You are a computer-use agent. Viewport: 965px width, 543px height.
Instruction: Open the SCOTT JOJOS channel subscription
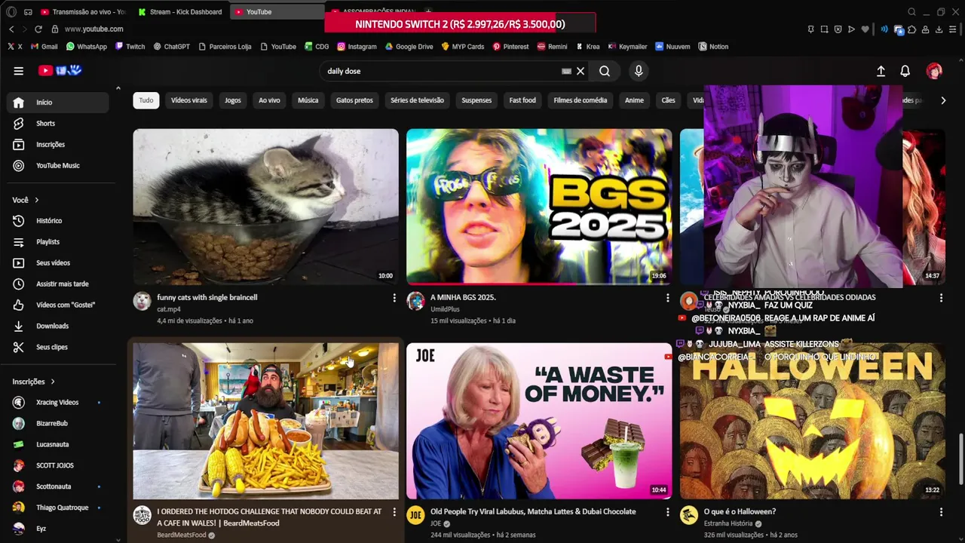point(57,465)
